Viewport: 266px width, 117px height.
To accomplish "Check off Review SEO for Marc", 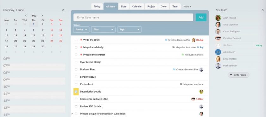I will tap(76, 106).
